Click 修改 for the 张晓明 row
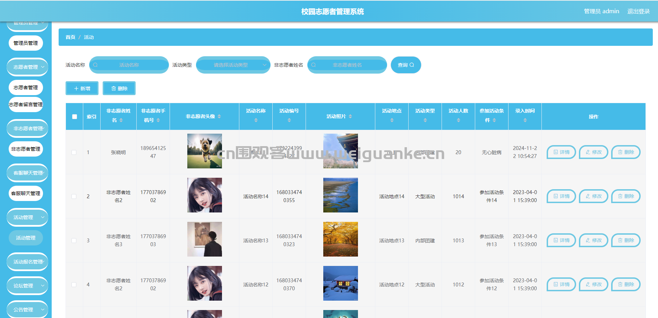The width and height of the screenshot is (658, 318). coord(593,152)
